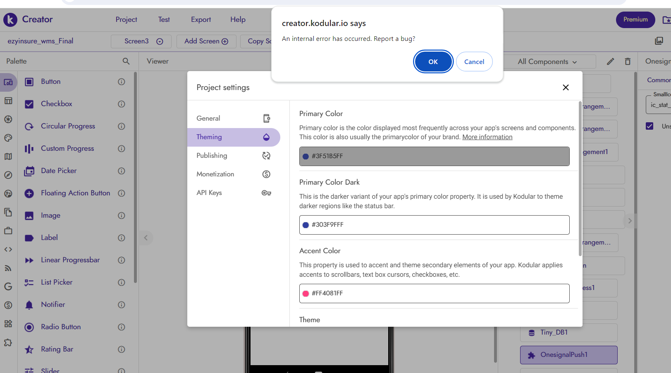Click the Rating Bar star icon
The image size is (671, 373).
pyautogui.click(x=29, y=349)
